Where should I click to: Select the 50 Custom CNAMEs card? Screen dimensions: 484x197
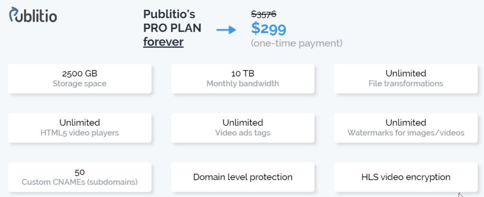79,177
